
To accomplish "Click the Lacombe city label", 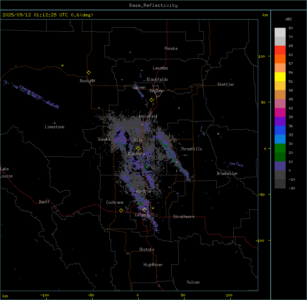I will click(160, 68).
